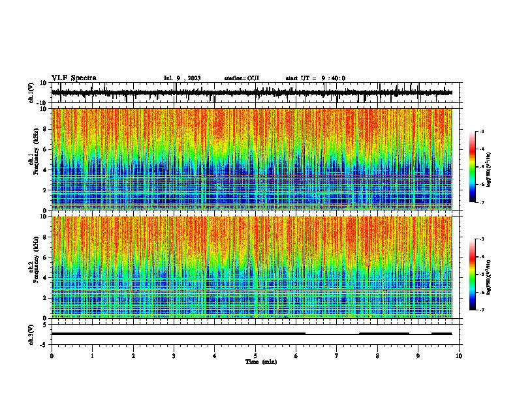Click the ch.1 "Frequency (kHz)" axis label
Image resolution: width=517 pixels, height=399 pixels.
(37, 151)
